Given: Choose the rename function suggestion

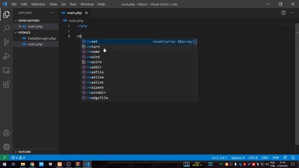Looking at the screenshot, I should click(x=139, y=52).
